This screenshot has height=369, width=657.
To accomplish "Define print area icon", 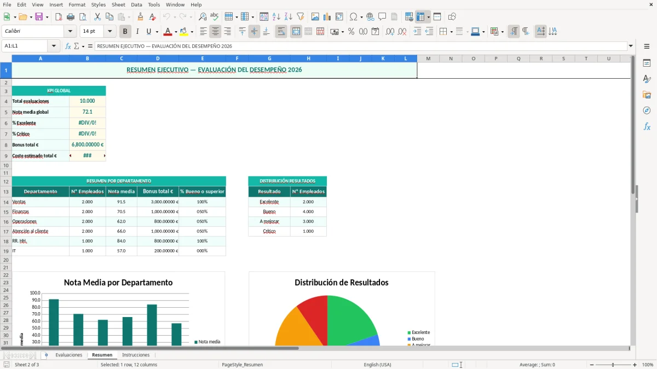I will pos(409,17).
